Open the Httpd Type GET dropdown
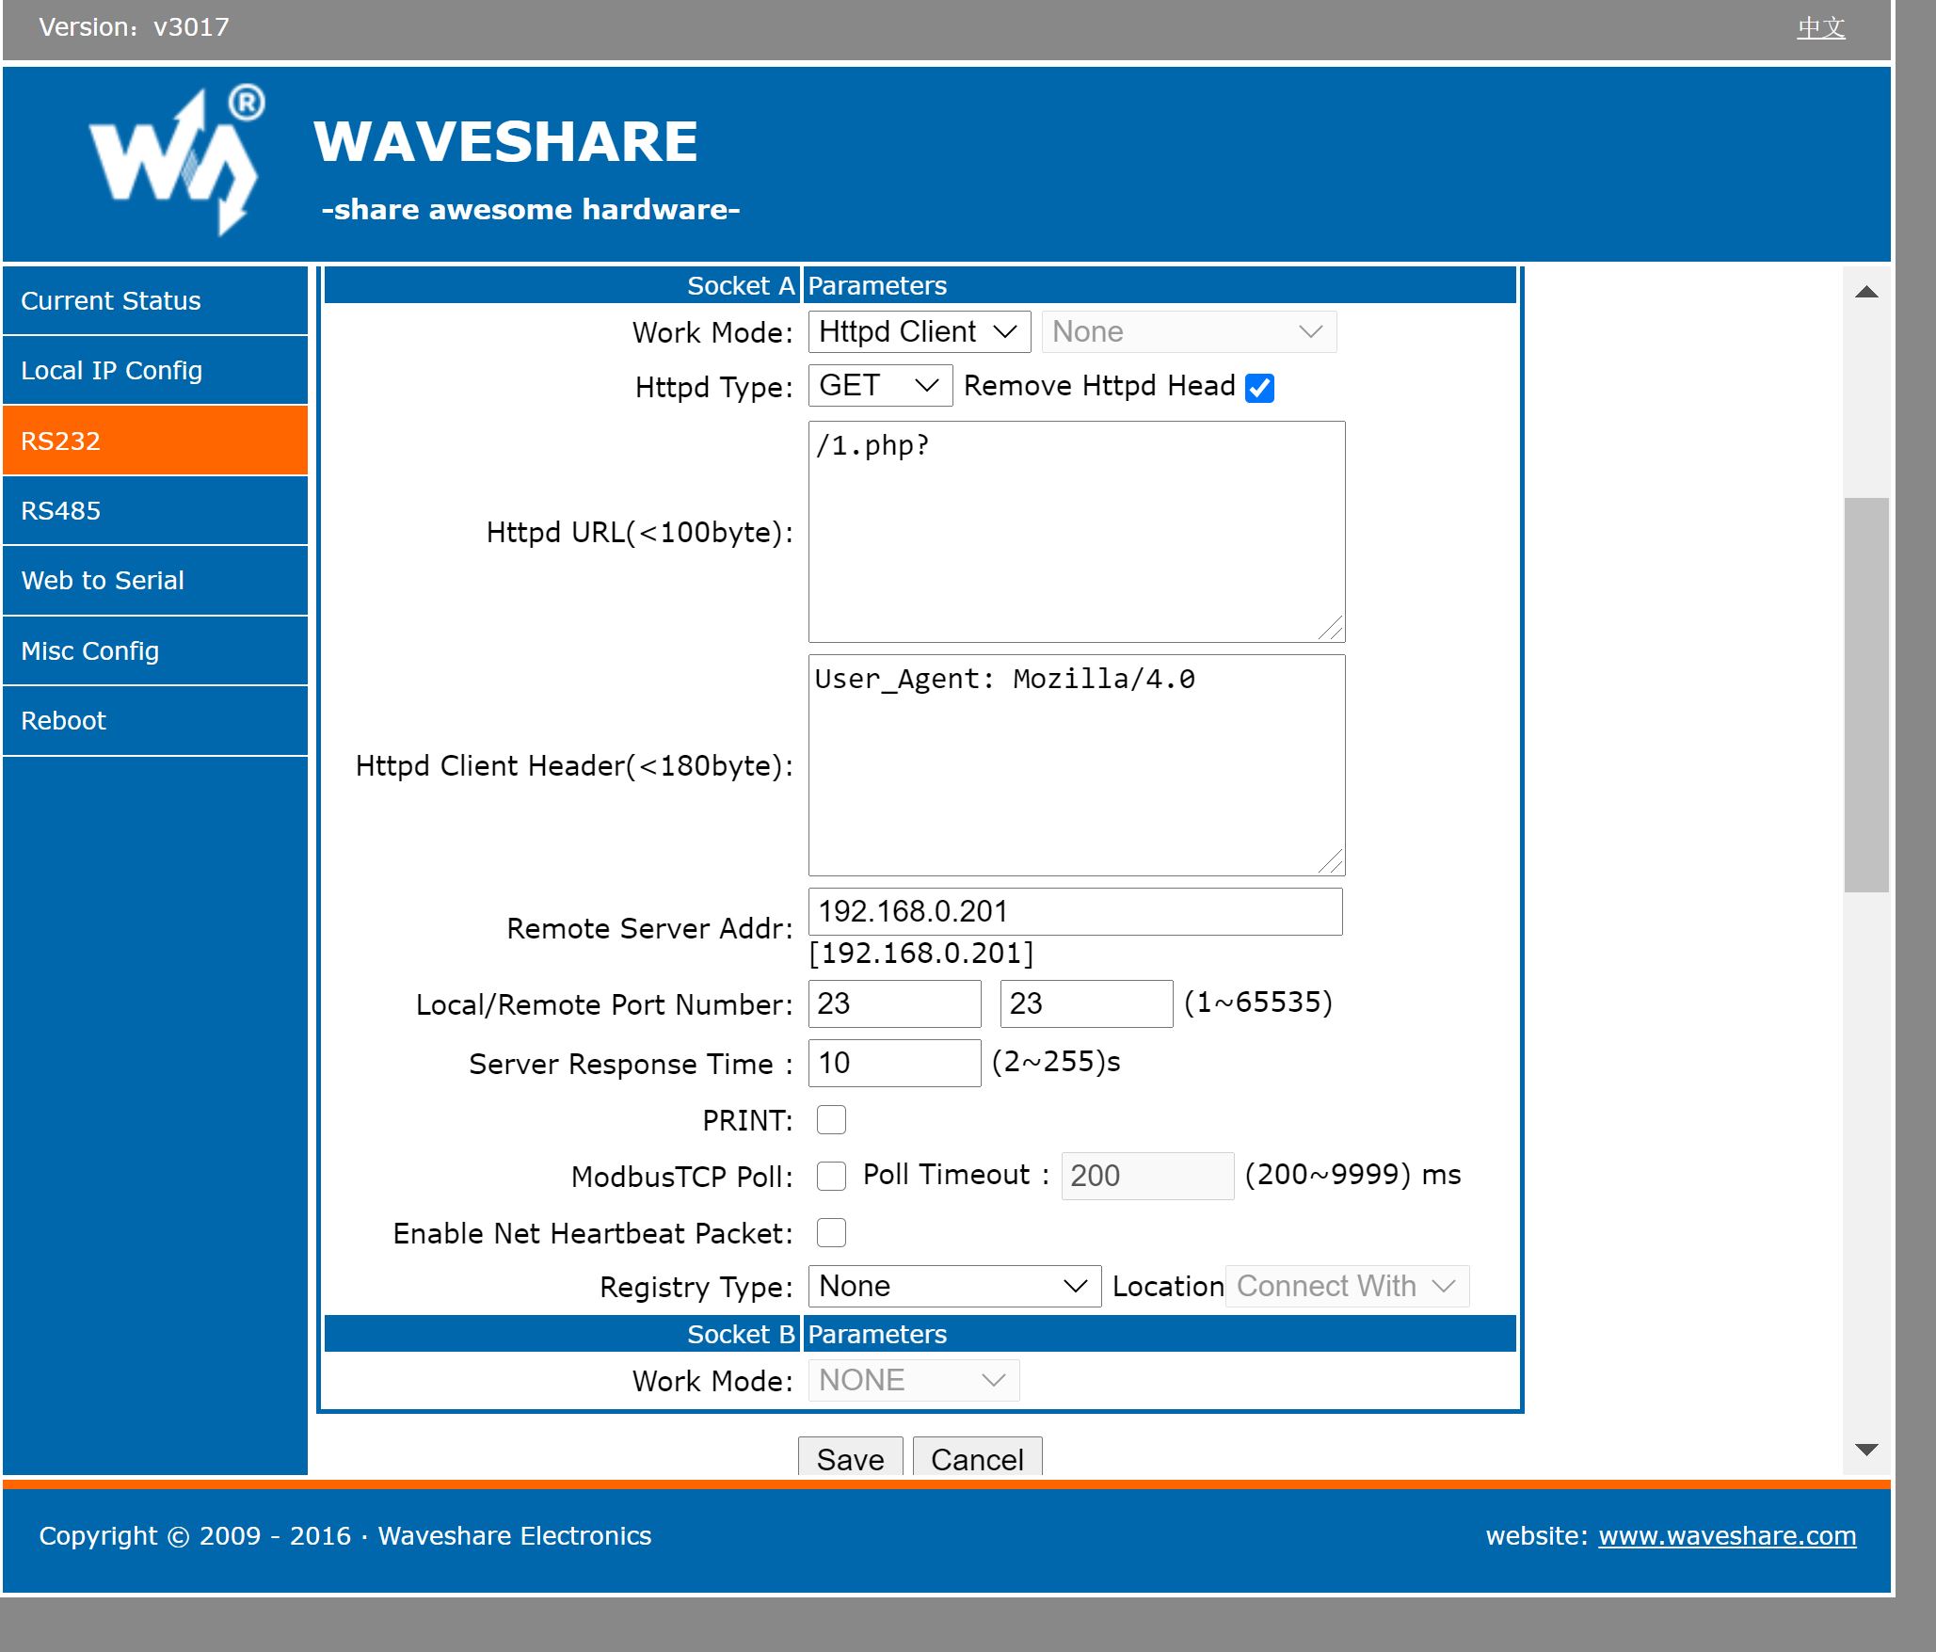Screen dimensions: 1936x1652 click(x=879, y=386)
